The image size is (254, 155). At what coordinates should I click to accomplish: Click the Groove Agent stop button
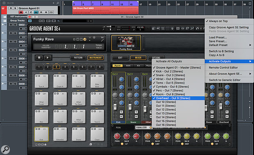click(39, 58)
